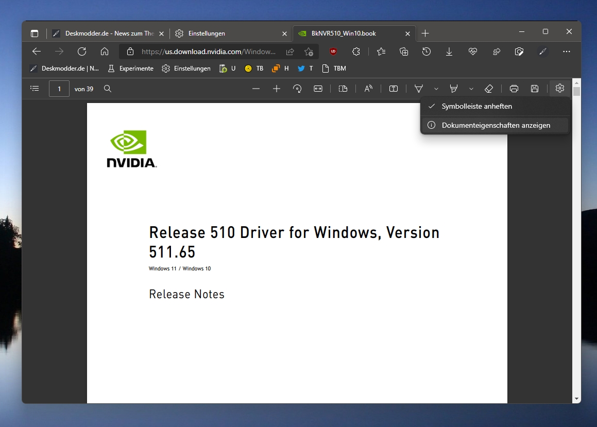Close the BkNVR510_Win10.book tab

[x=408, y=33]
